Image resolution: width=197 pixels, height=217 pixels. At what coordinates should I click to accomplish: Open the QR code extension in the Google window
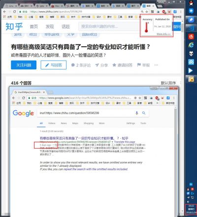(145, 98)
